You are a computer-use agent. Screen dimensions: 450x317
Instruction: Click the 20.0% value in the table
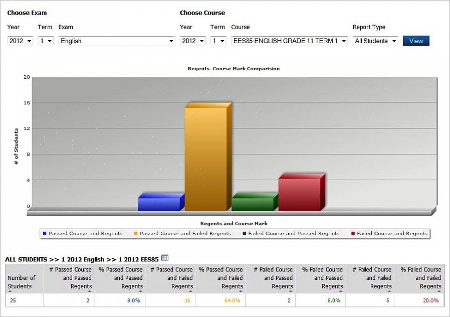430,300
